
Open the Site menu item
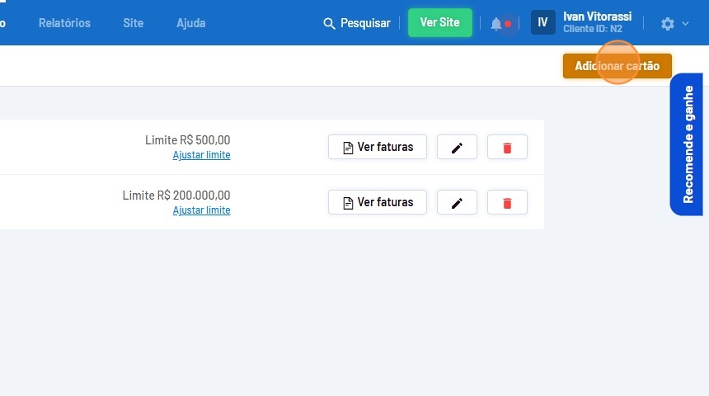tap(133, 23)
